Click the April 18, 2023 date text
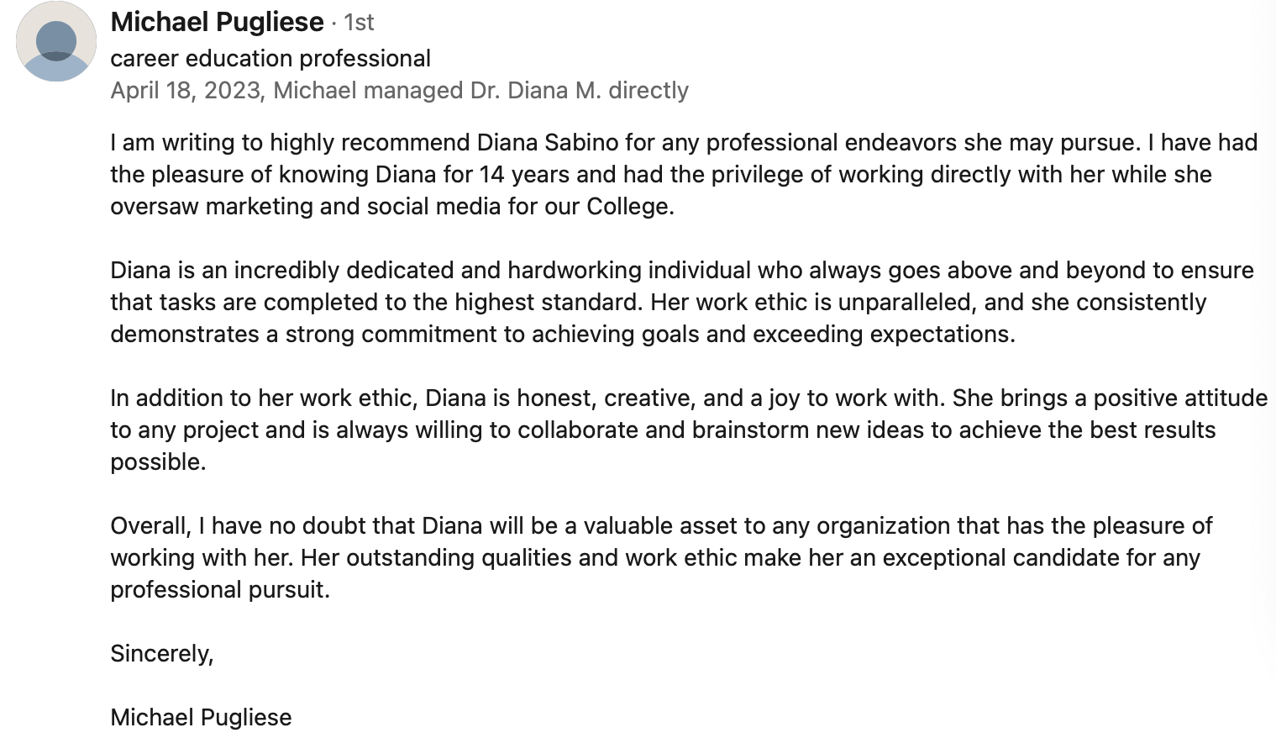The image size is (1276, 738). coord(186,91)
